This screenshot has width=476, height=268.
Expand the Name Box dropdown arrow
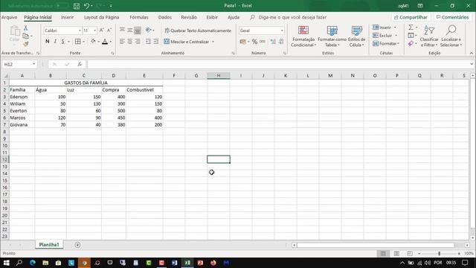pos(33,64)
